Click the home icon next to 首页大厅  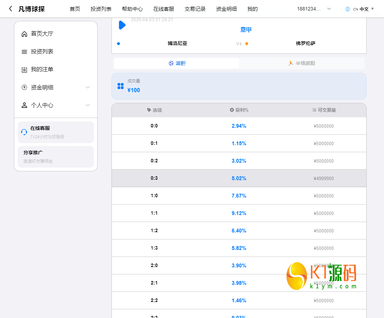(x=24, y=34)
